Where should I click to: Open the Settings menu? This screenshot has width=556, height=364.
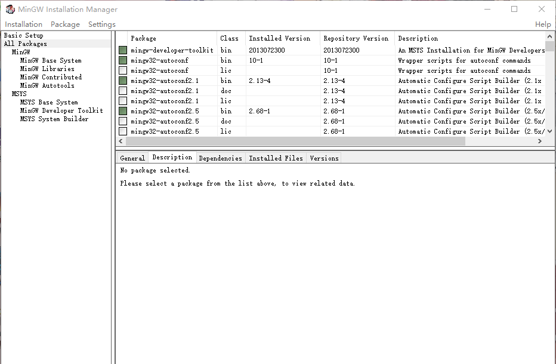[102, 24]
